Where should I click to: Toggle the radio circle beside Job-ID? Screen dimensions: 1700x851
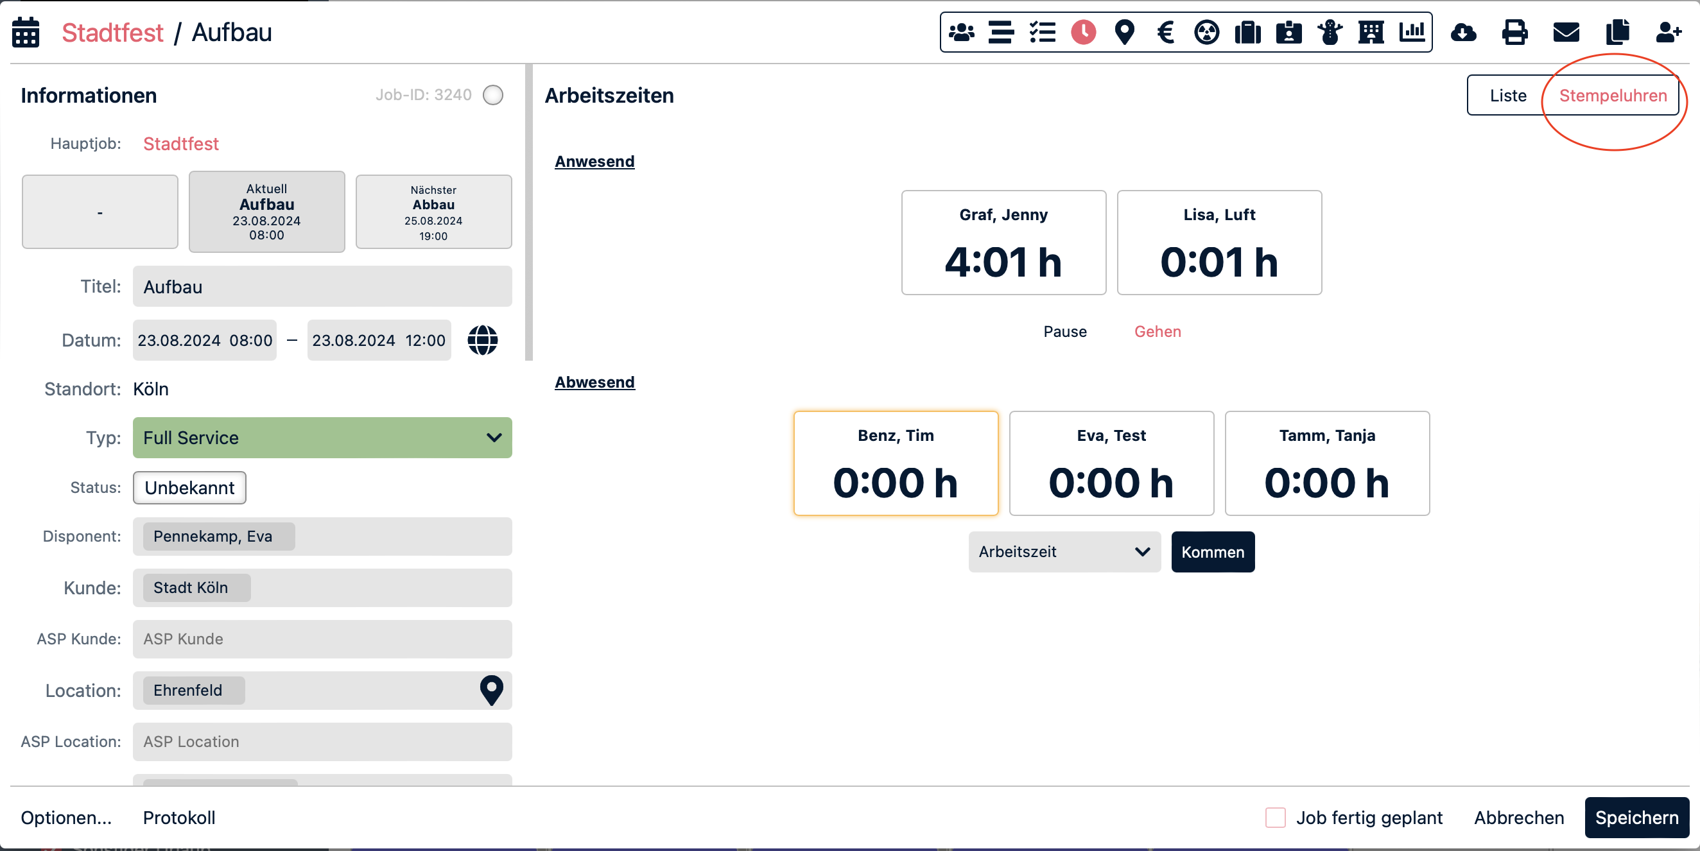coord(492,95)
